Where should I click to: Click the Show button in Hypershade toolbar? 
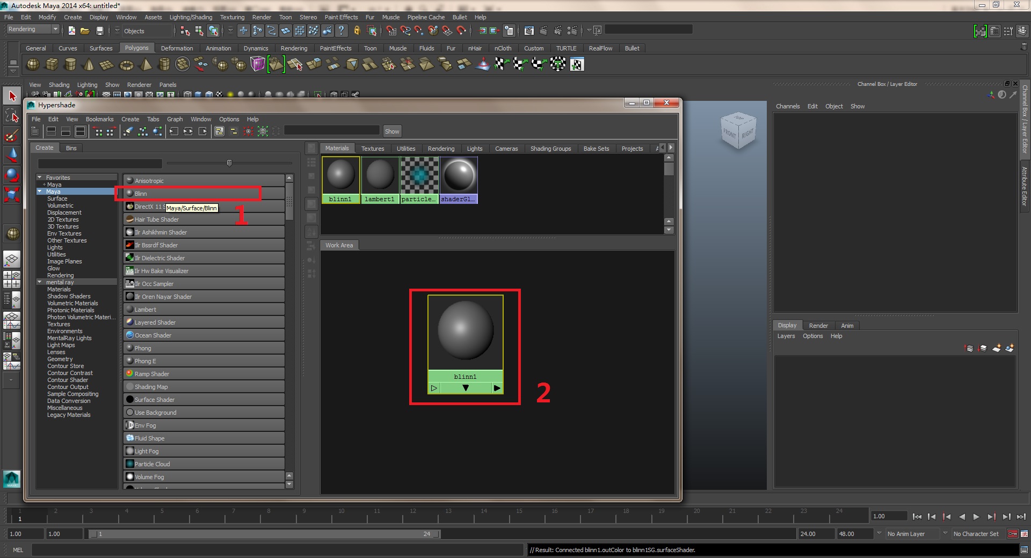point(392,131)
